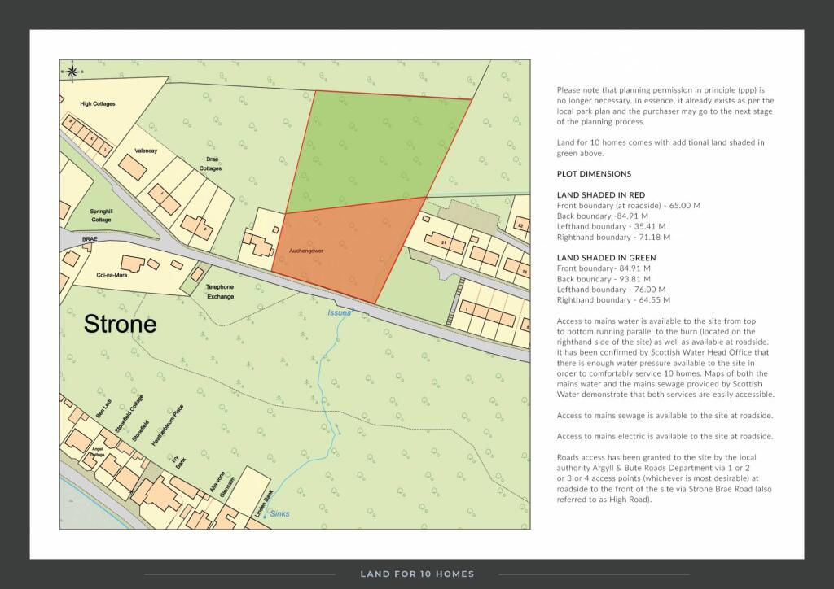Image resolution: width=834 pixels, height=589 pixels.
Task: Click the Springhill Cottage label
Action: (x=101, y=216)
